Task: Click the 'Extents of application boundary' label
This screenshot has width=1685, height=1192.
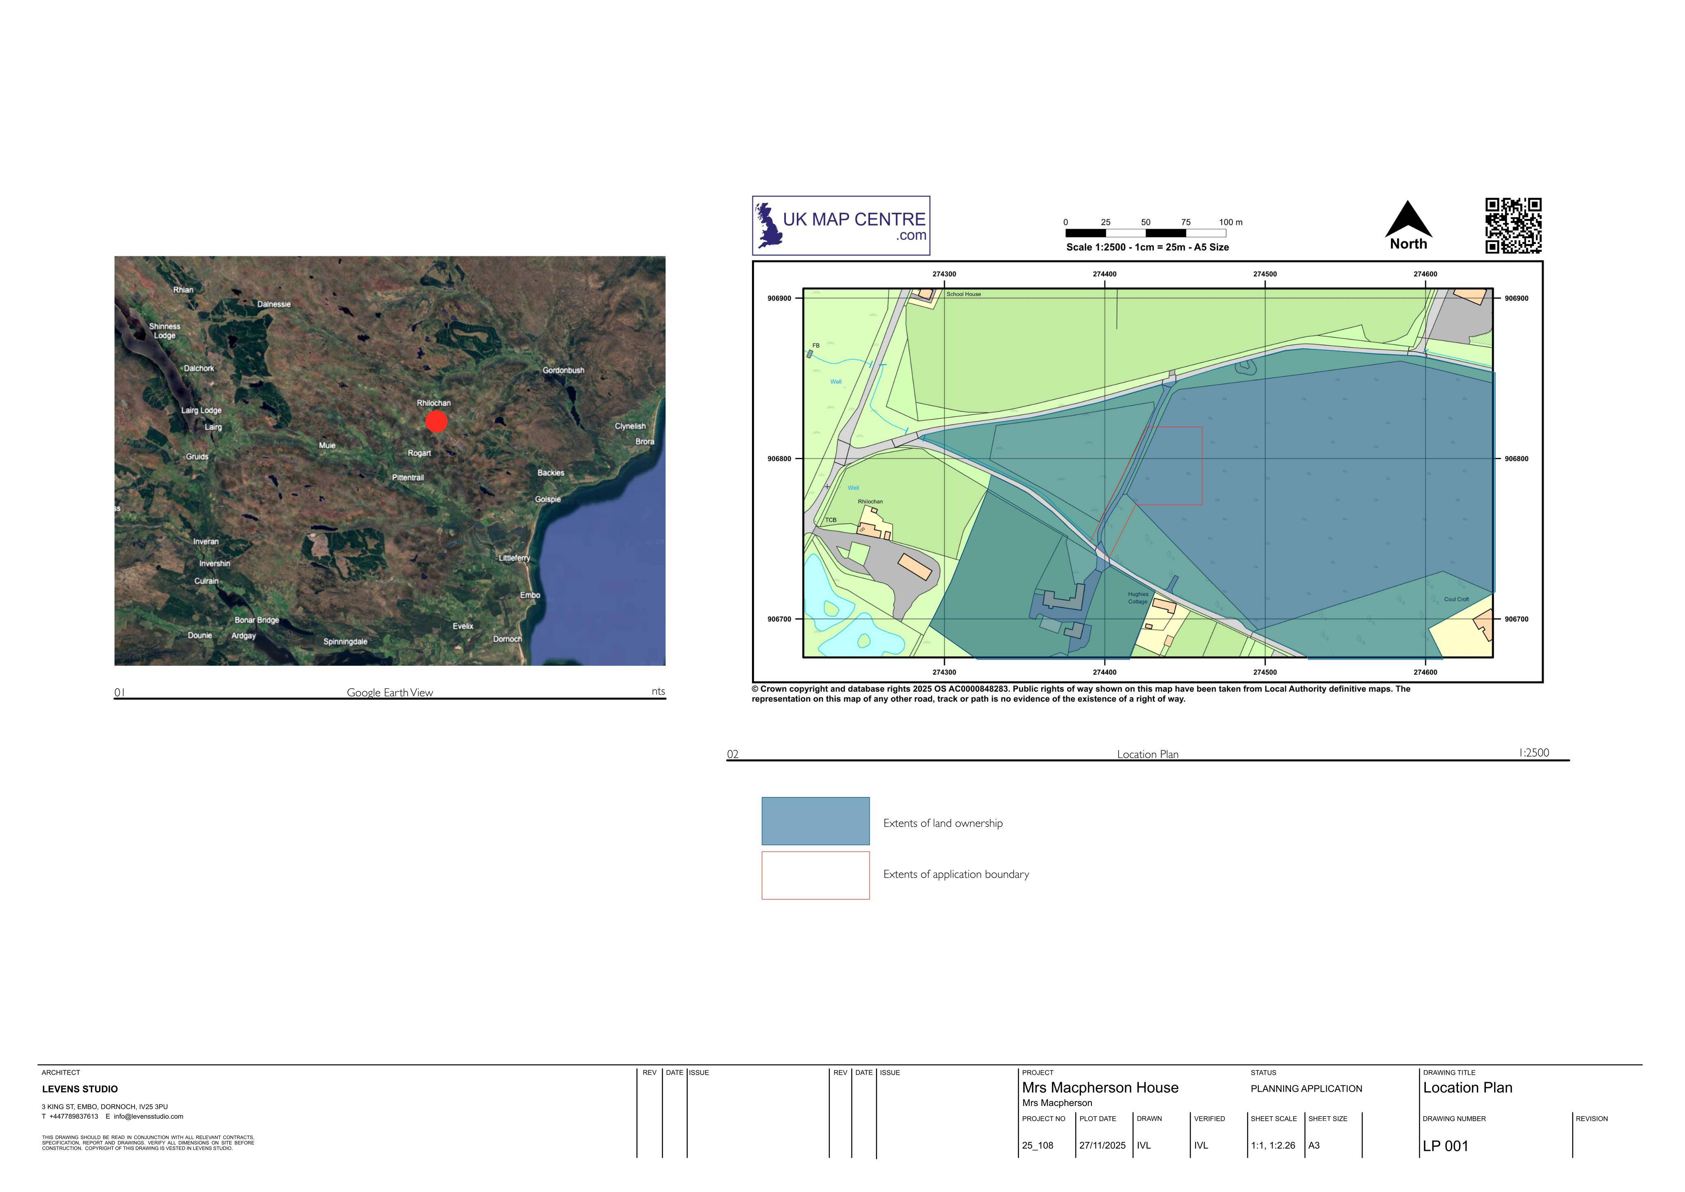Action: pyautogui.click(x=956, y=874)
